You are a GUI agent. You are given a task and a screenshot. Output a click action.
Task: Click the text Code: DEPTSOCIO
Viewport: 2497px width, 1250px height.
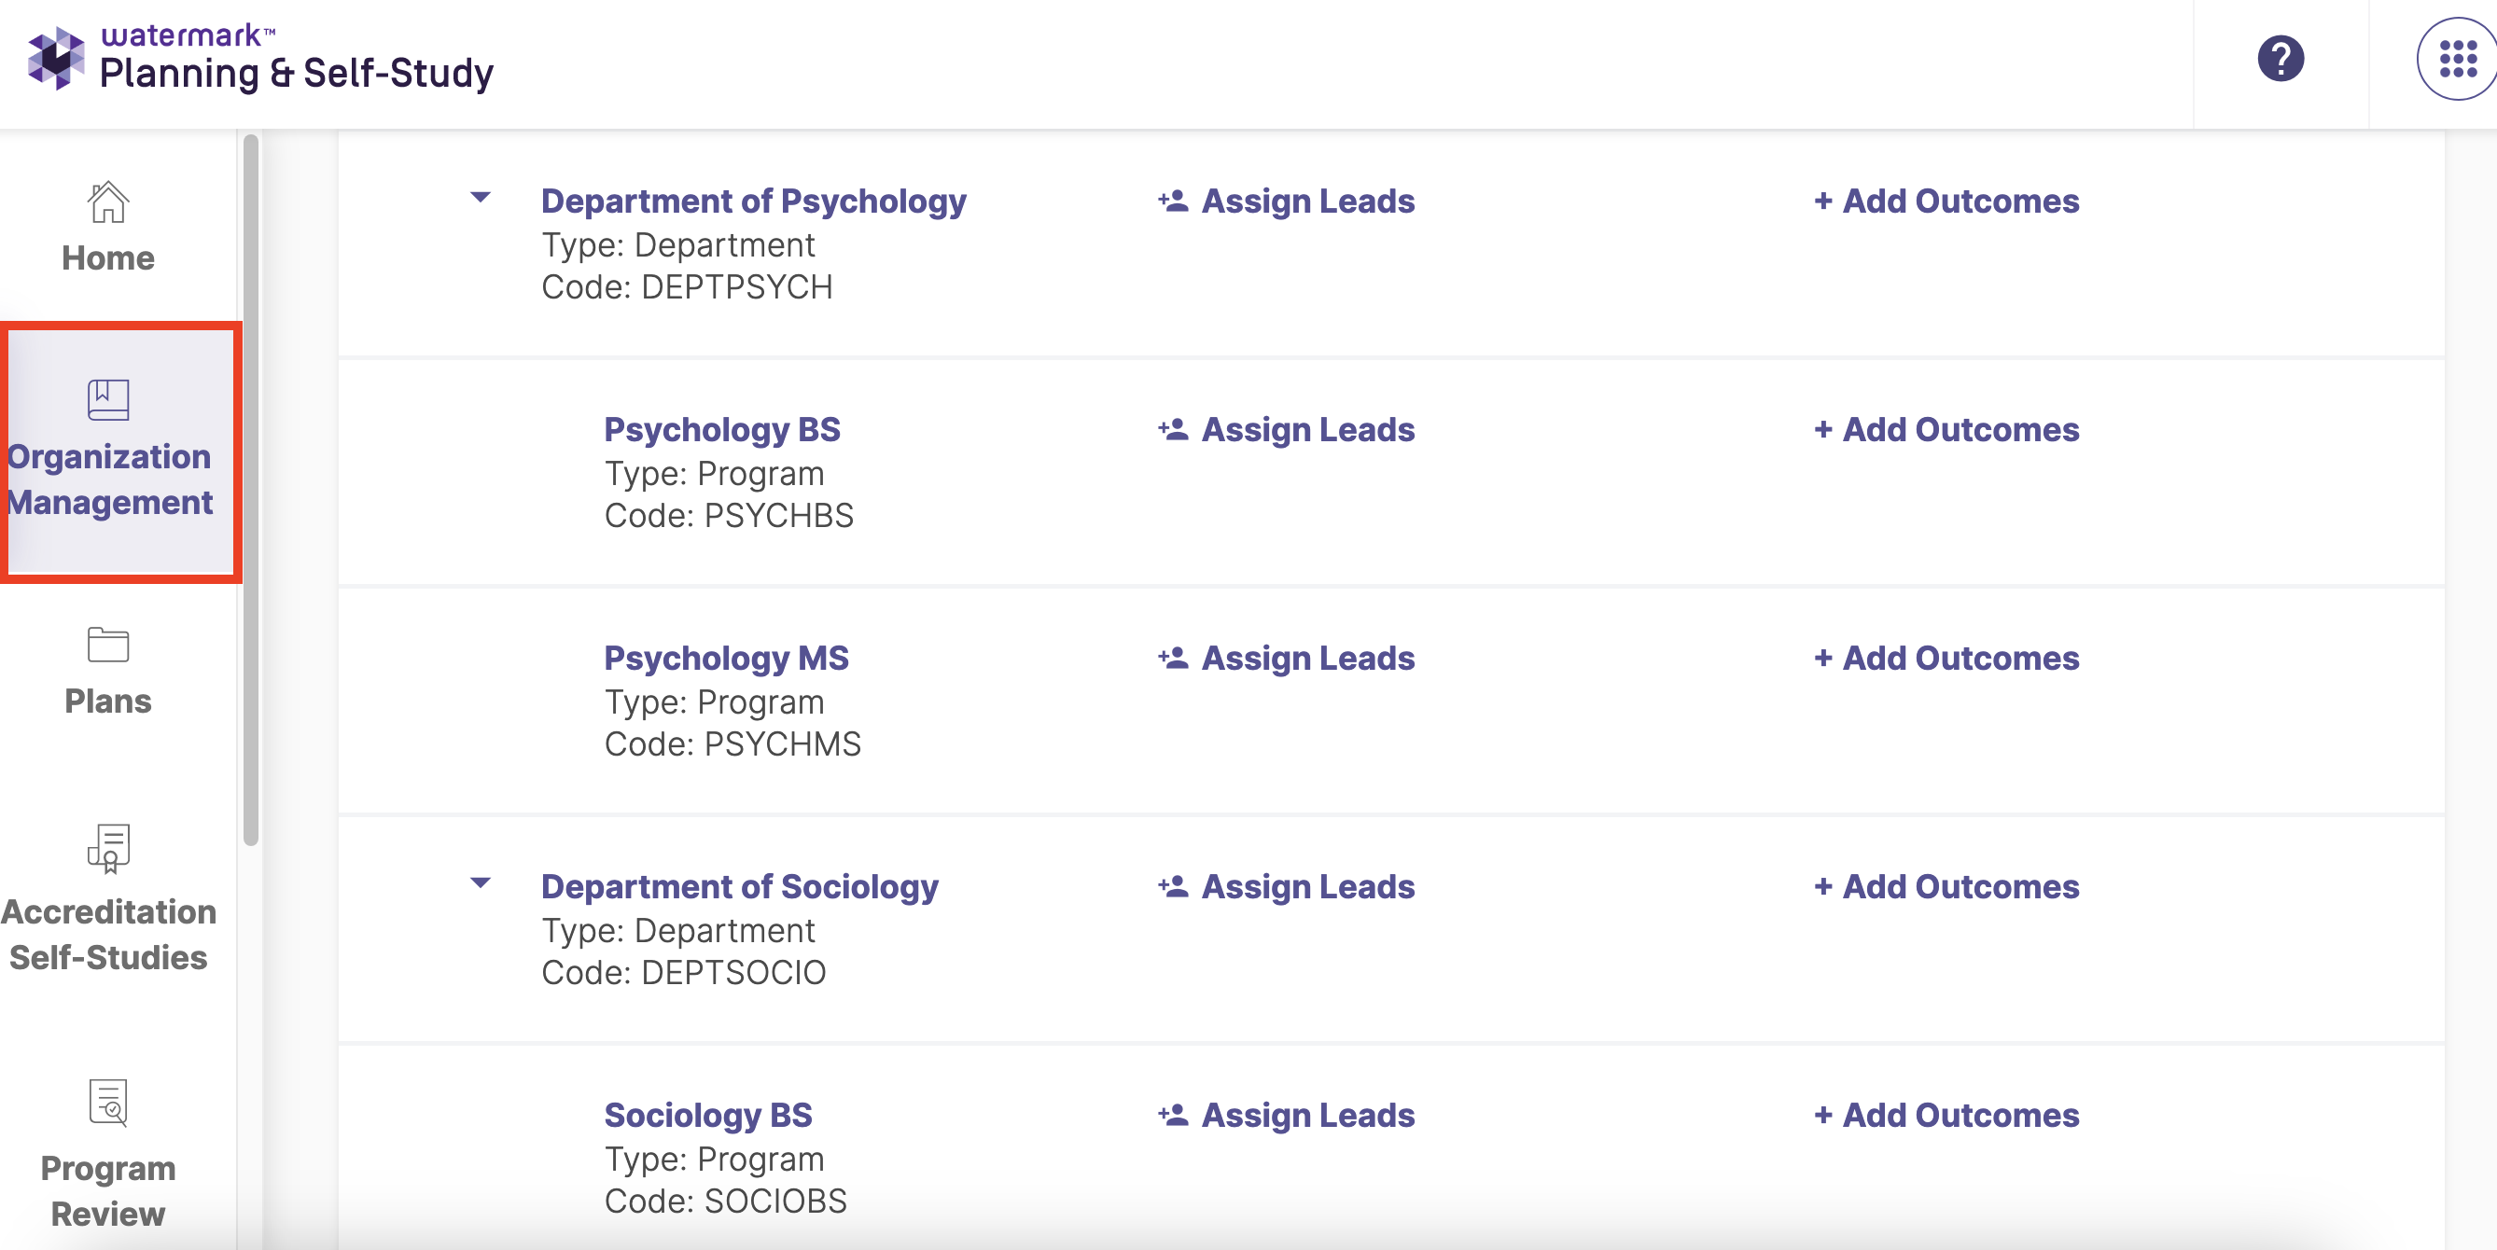[x=683, y=974]
